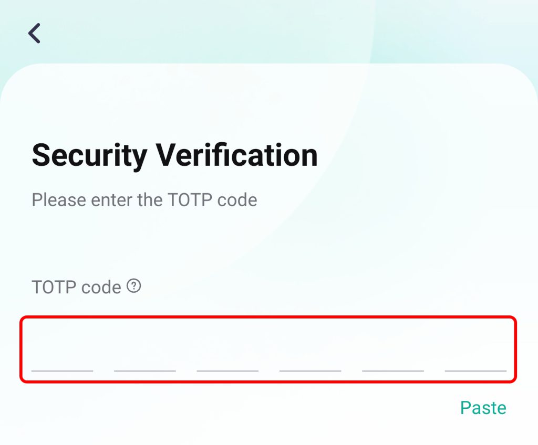Return to the previous screen

point(35,33)
